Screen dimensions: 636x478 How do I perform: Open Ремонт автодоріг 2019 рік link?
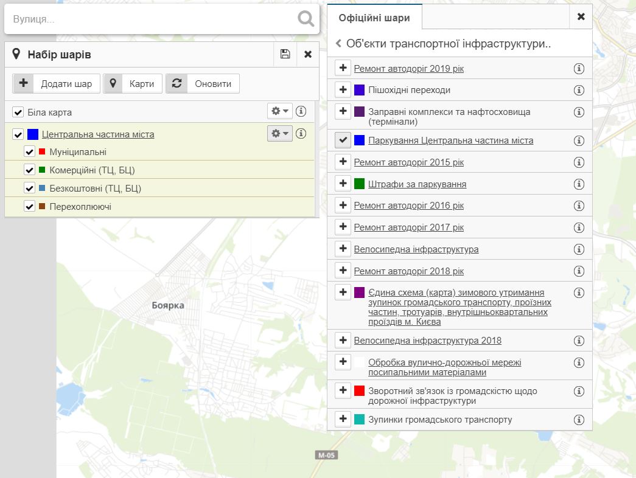(x=409, y=69)
